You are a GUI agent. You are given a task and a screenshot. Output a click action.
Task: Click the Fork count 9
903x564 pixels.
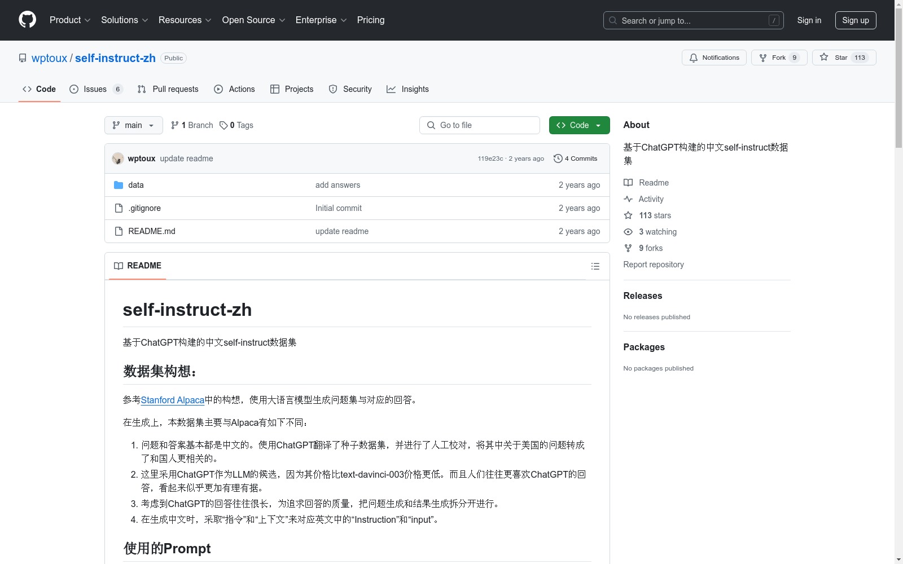click(x=795, y=58)
